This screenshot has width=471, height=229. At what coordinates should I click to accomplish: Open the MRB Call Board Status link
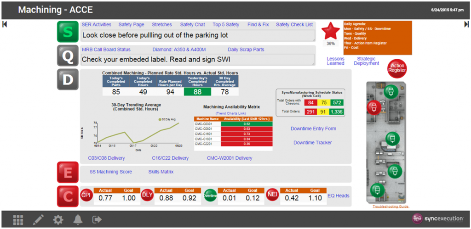106,50
